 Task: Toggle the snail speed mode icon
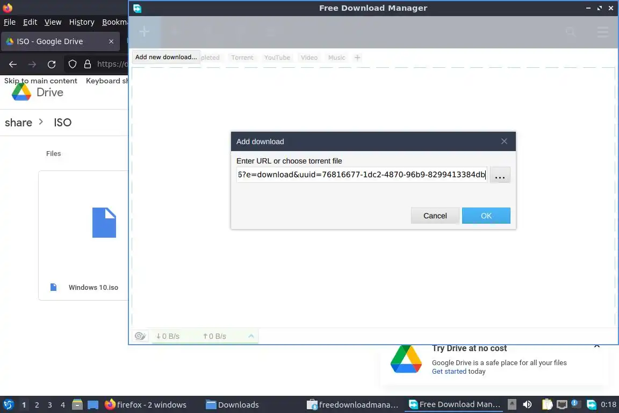[x=141, y=336]
